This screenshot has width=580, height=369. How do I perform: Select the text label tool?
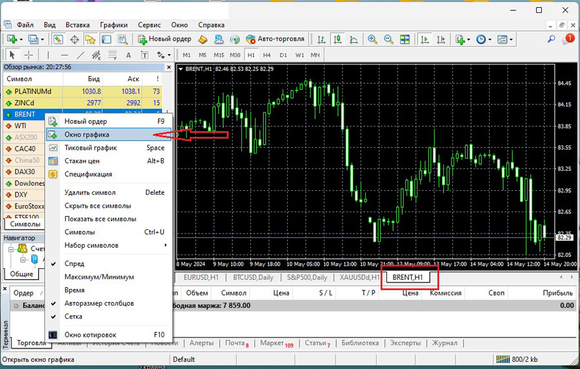coord(145,55)
